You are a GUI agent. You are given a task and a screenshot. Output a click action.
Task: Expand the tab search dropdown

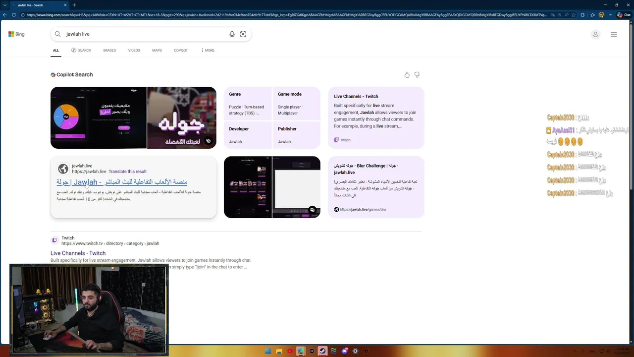pyautogui.click(x=5, y=5)
